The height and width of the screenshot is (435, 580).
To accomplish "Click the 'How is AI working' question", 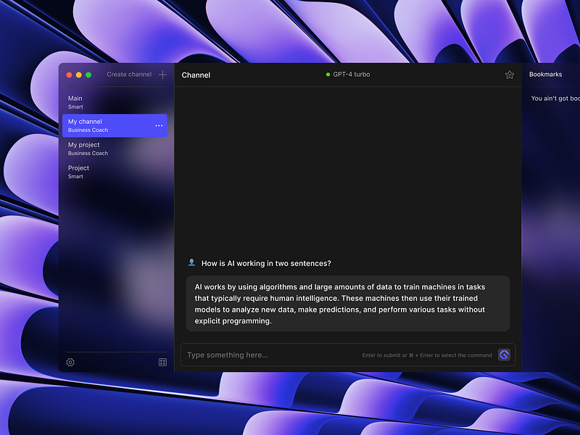I will [266, 263].
